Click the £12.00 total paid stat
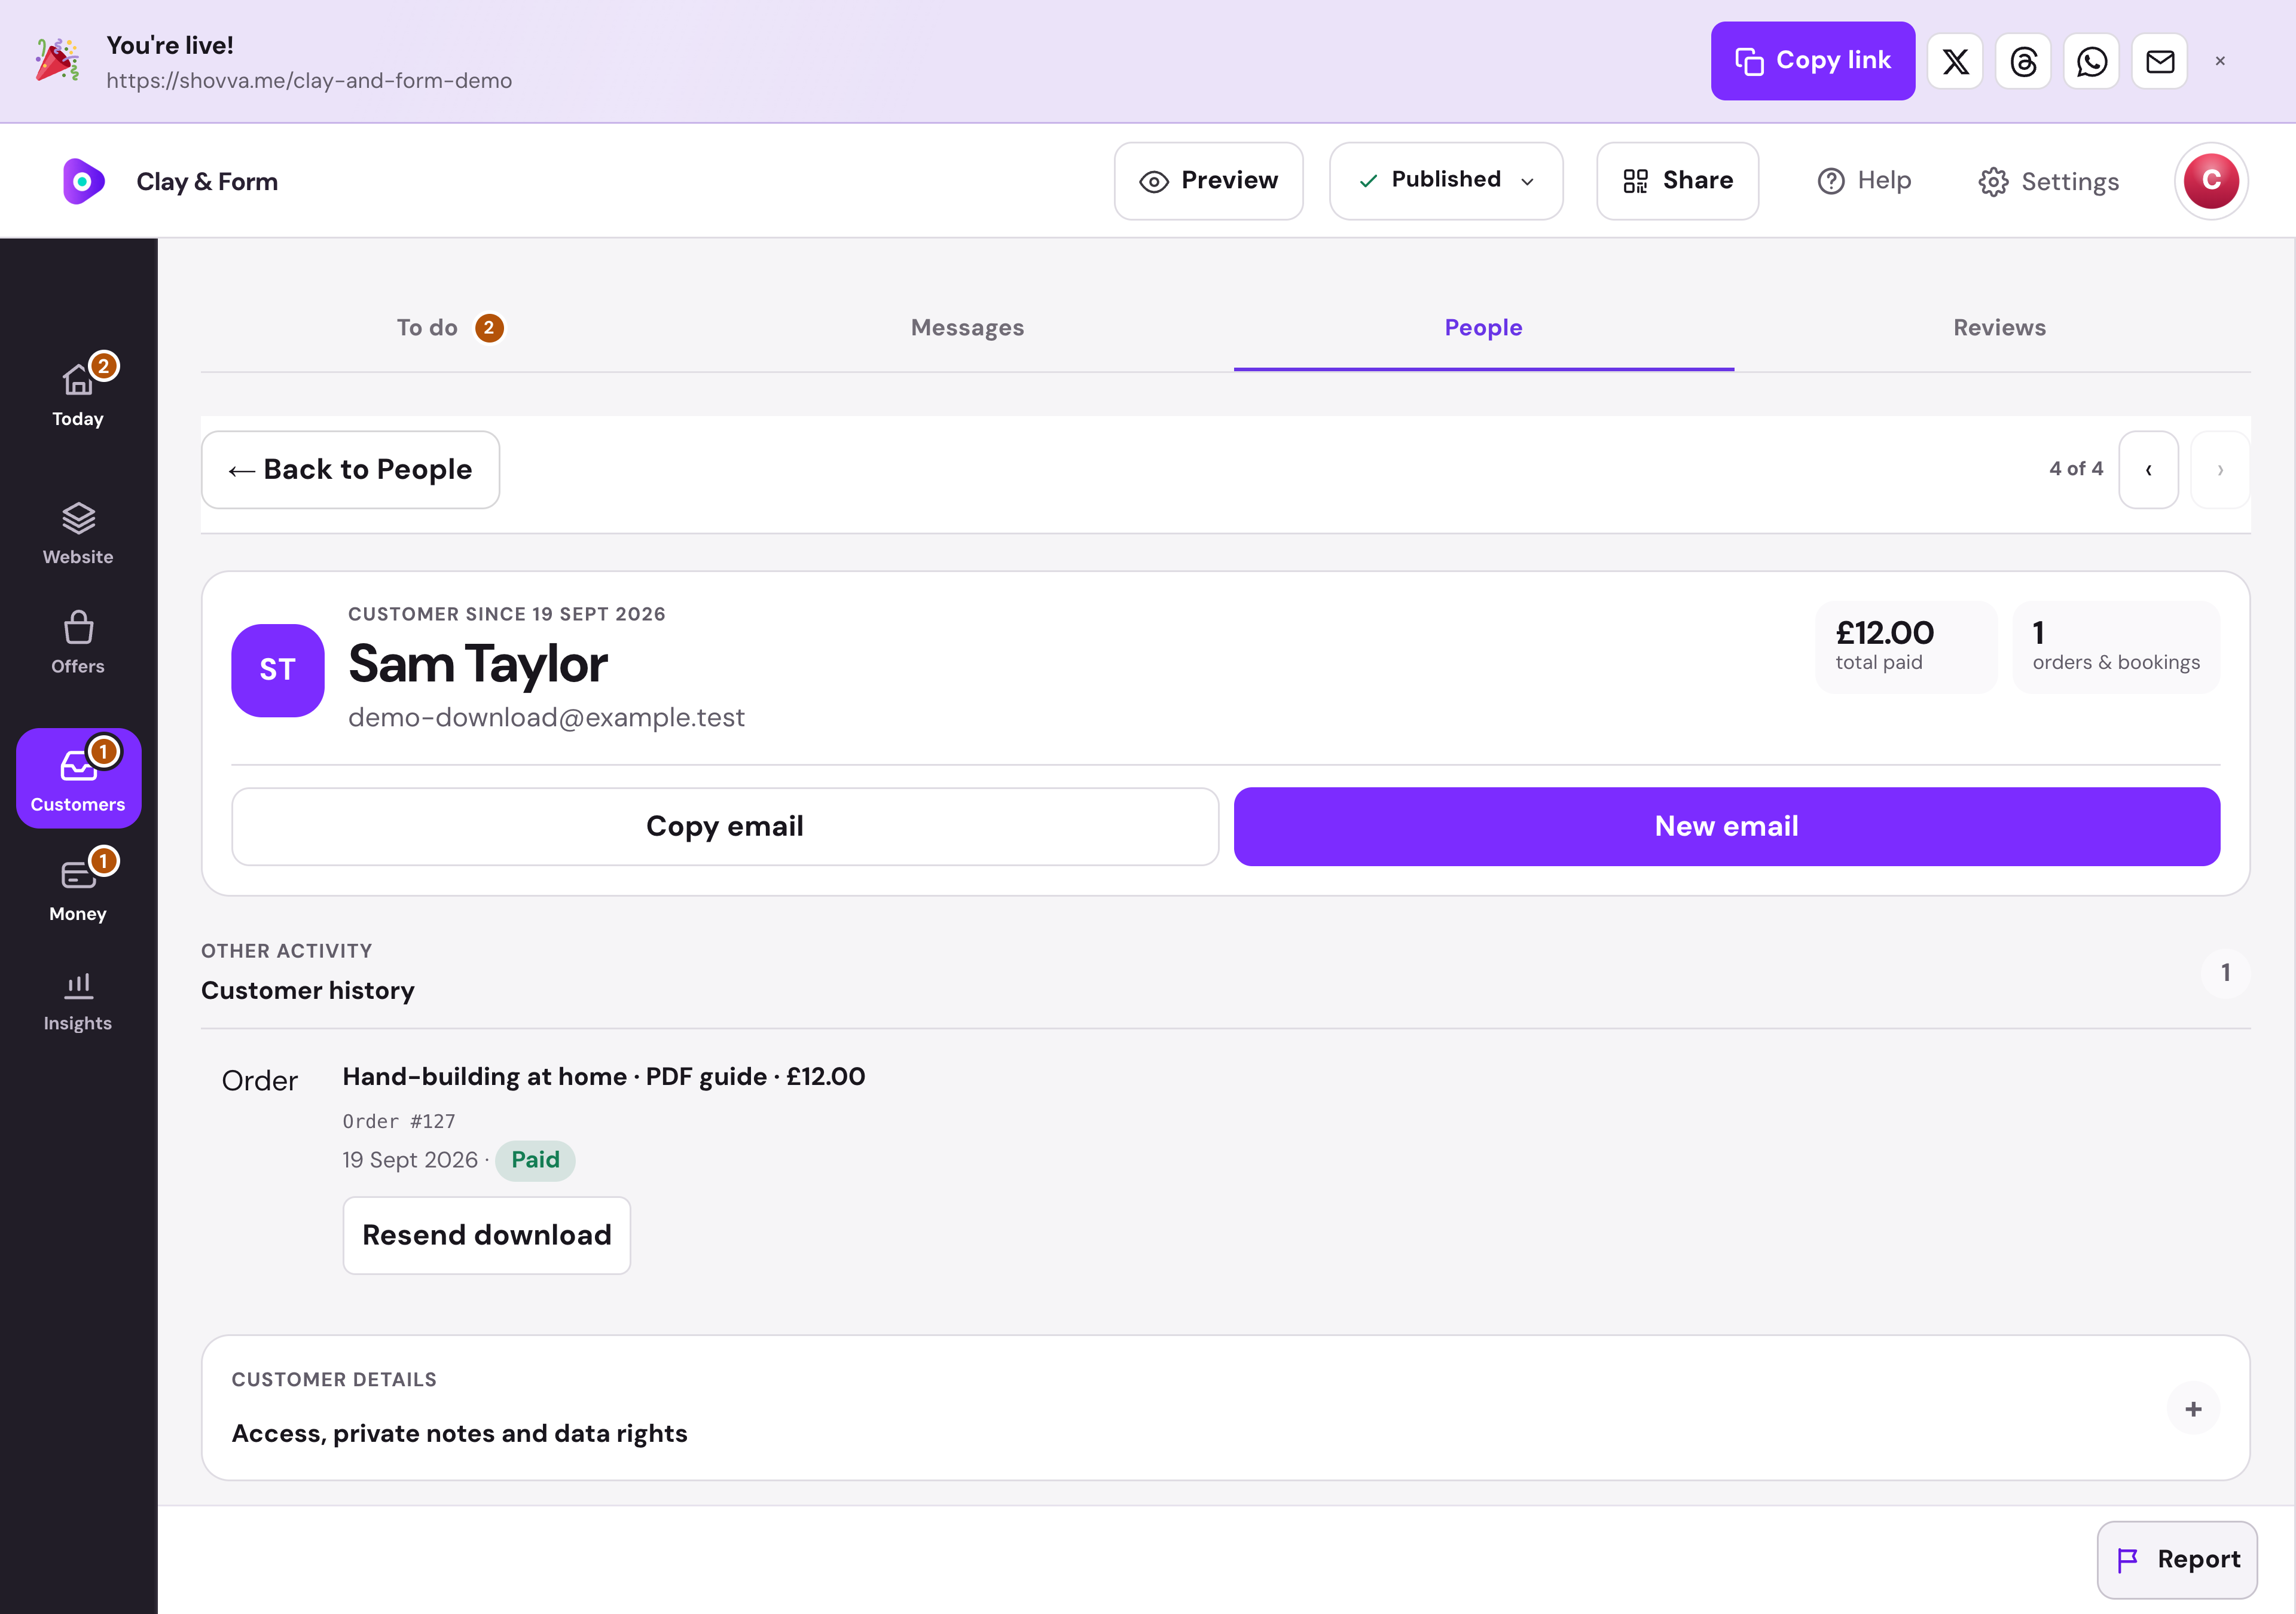This screenshot has height=1614, width=2296. [1906, 647]
